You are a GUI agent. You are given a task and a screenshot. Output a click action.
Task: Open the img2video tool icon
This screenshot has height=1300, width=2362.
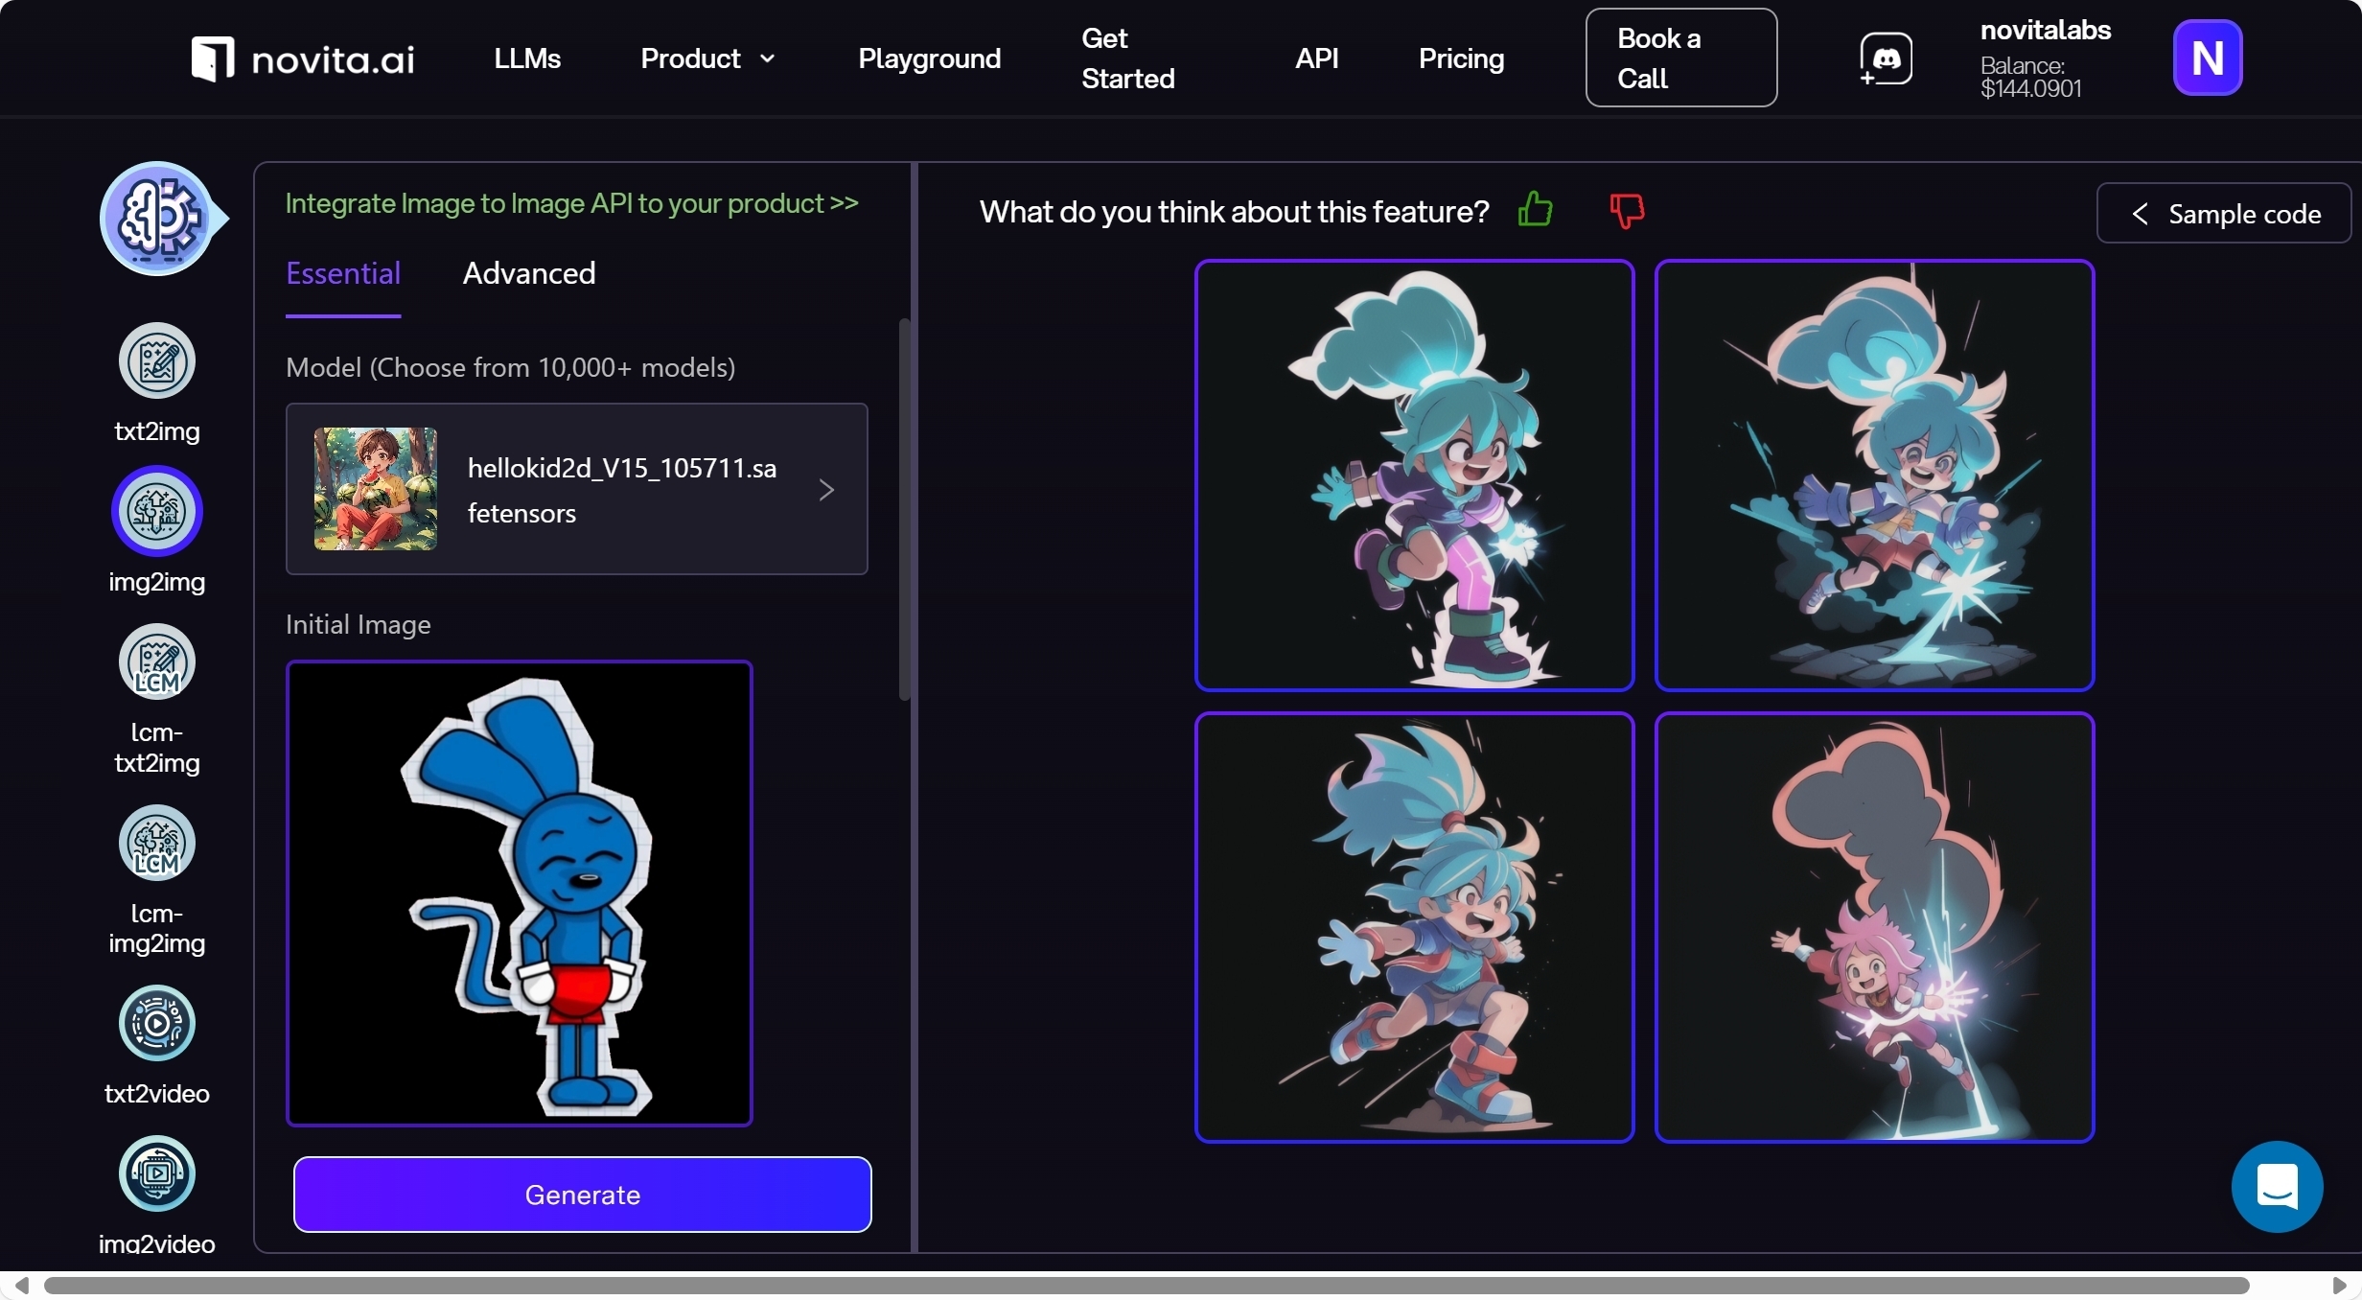pos(156,1173)
